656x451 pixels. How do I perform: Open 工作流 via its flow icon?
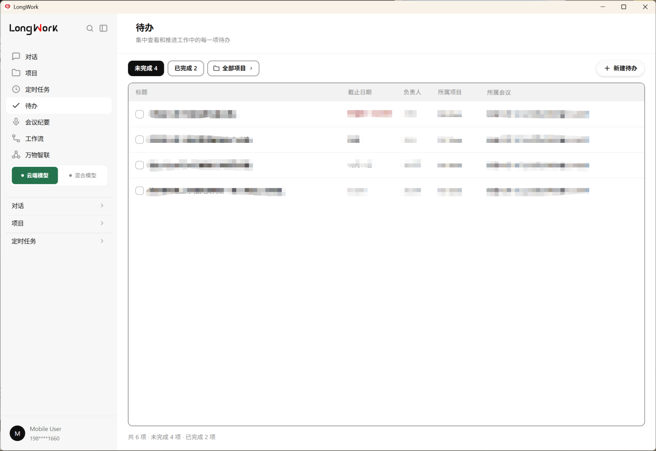click(16, 138)
